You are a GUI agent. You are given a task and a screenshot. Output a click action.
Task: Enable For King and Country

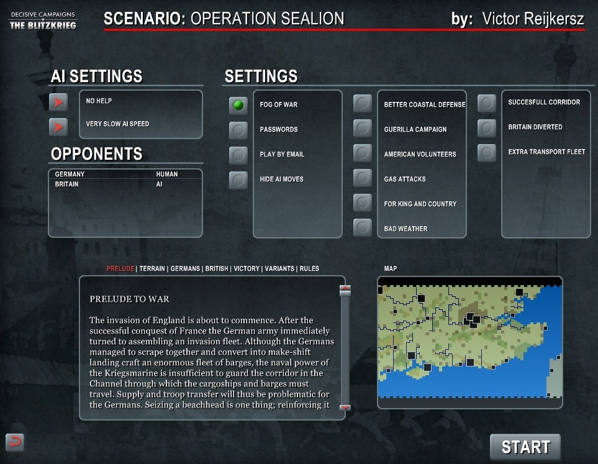[362, 202]
